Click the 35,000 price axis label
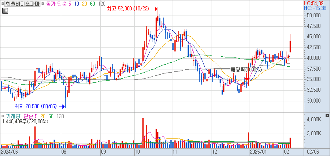 click(x=314, y=79)
